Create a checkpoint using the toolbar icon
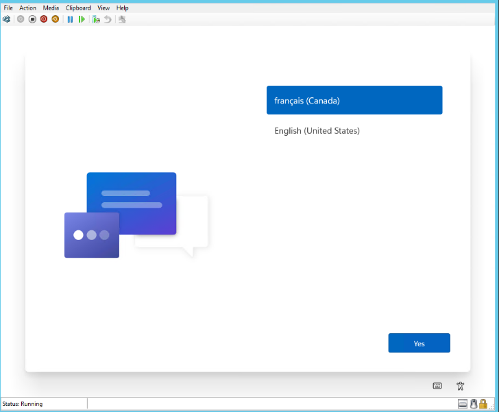This screenshot has width=499, height=412. point(96,19)
